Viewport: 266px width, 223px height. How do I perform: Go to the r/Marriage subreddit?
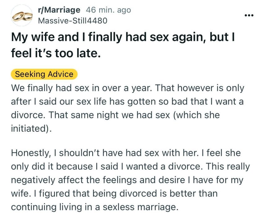pos(59,10)
